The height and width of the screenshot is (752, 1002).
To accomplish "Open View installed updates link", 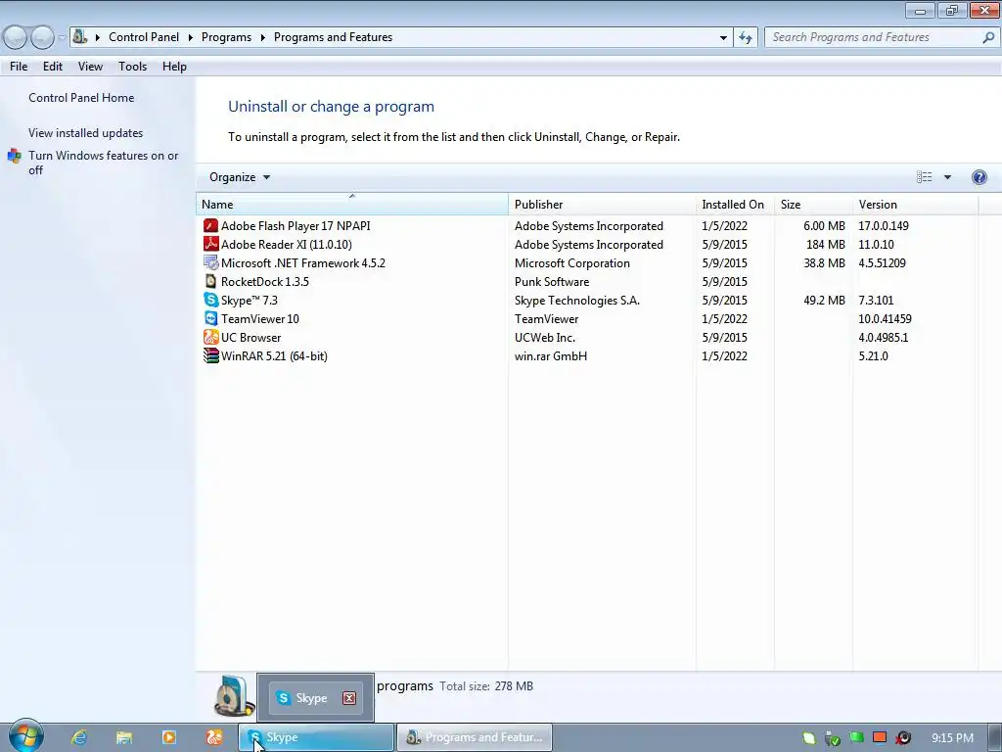I will tap(86, 133).
